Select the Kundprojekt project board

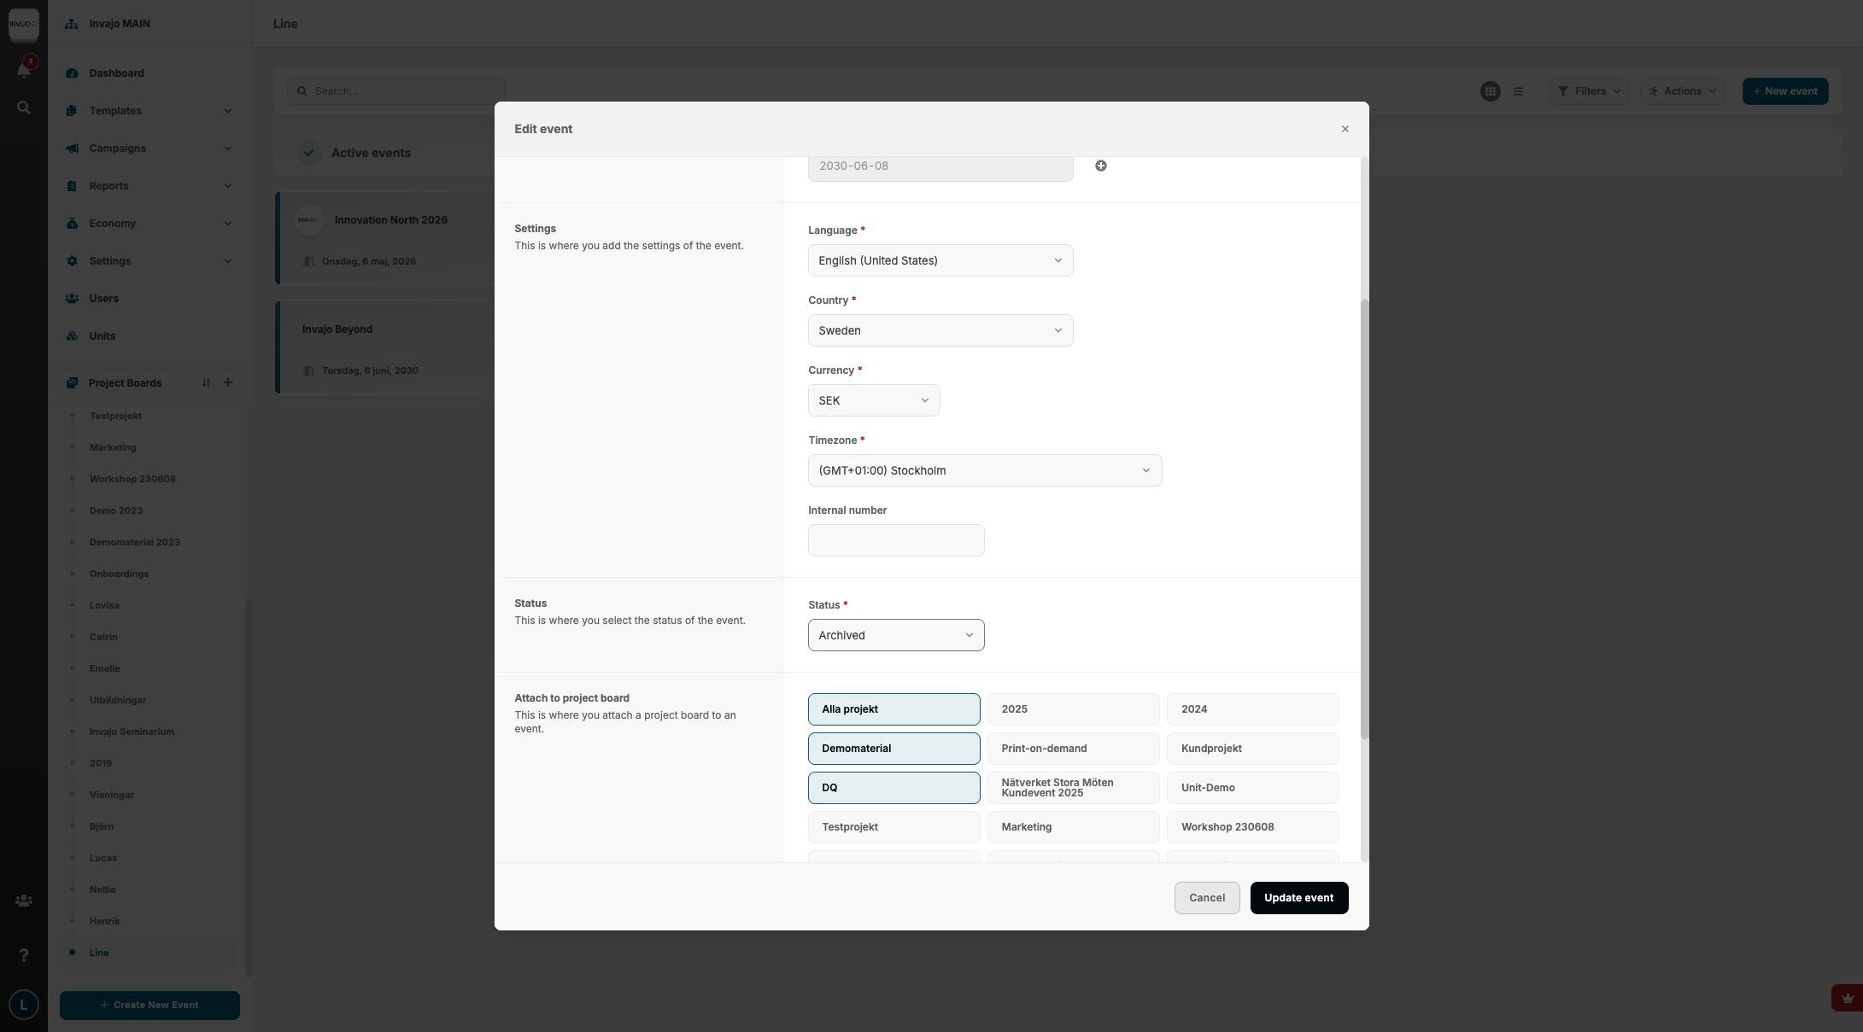click(1252, 749)
